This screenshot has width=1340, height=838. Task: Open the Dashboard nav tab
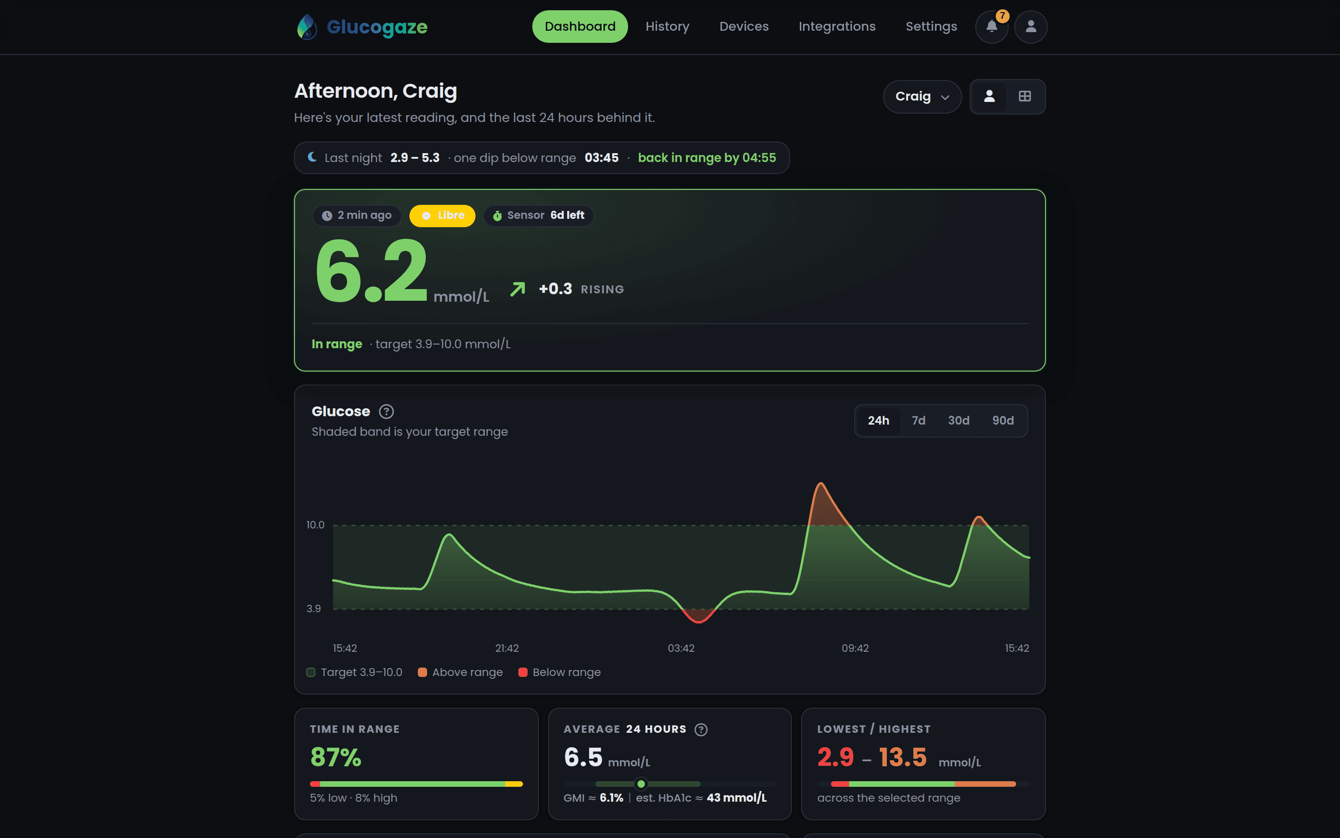[x=580, y=27]
